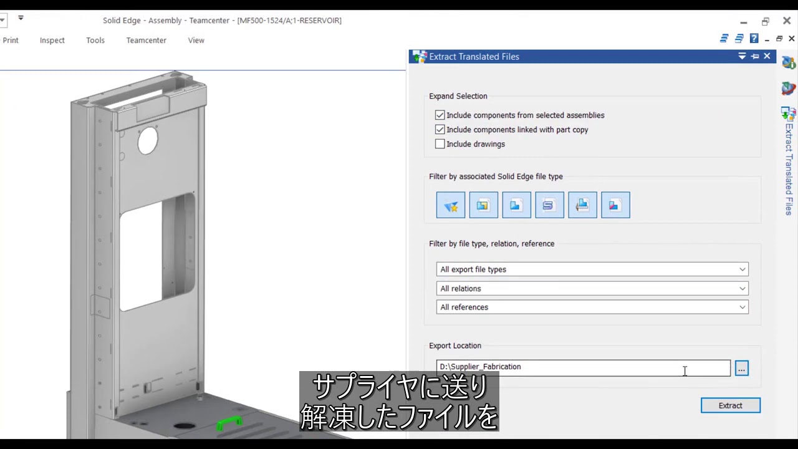Open the All export file types dropdown
This screenshot has width=798, height=449.
(592, 269)
